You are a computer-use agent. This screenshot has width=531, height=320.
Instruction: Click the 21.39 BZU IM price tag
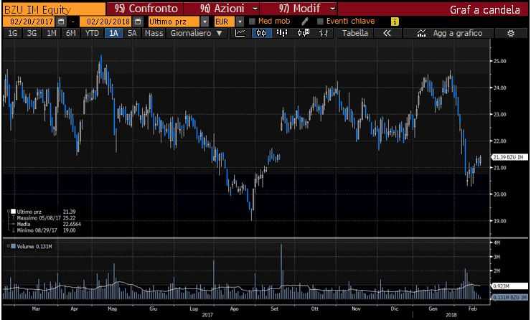tap(509, 157)
